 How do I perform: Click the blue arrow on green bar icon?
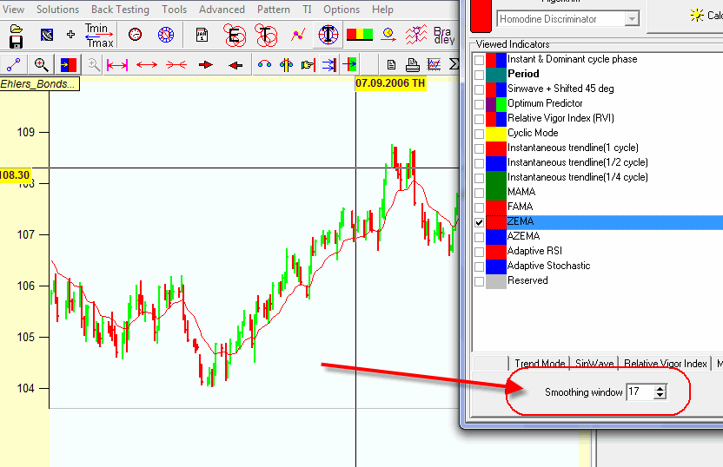click(350, 64)
